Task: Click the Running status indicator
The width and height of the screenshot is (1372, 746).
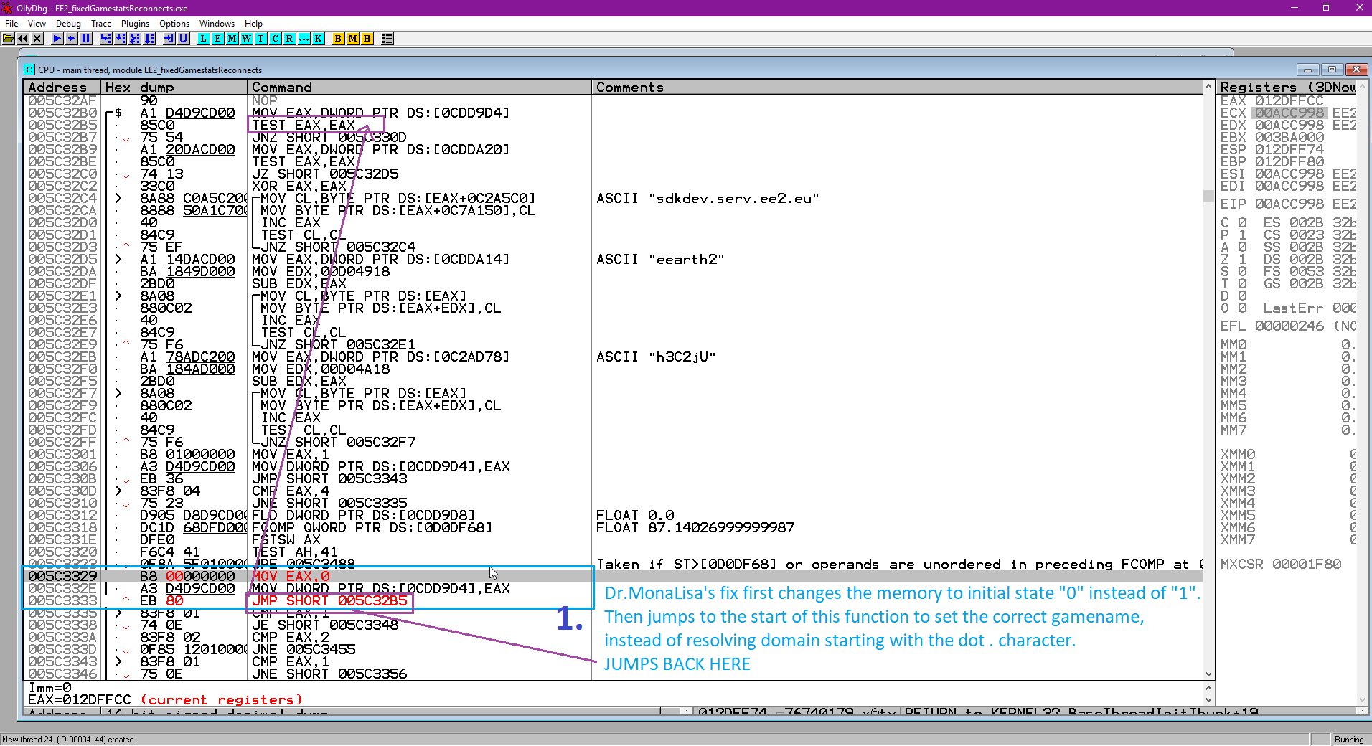Action: [x=1349, y=740]
